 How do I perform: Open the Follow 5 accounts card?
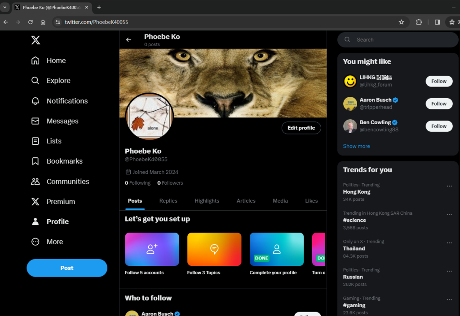pos(152,254)
